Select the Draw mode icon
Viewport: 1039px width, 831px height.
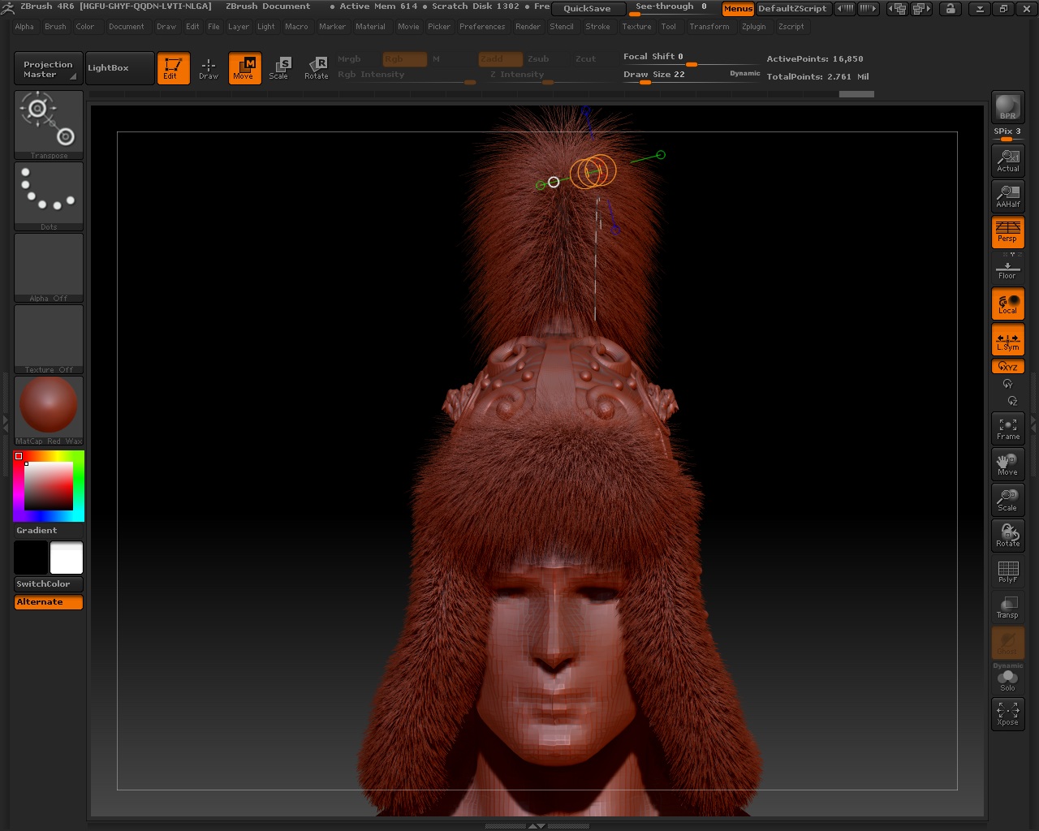(x=209, y=68)
